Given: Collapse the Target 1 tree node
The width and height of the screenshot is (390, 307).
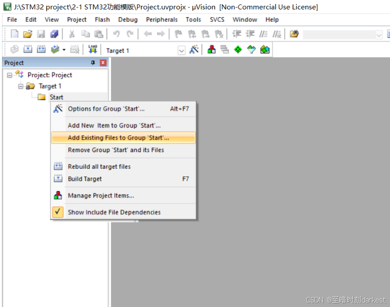Looking at the screenshot, I should point(21,86).
